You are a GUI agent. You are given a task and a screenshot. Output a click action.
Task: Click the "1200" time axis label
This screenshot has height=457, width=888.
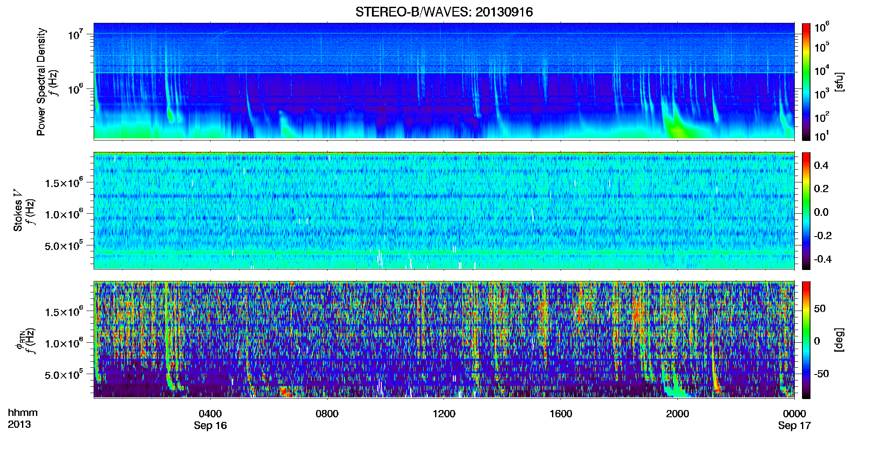(444, 414)
